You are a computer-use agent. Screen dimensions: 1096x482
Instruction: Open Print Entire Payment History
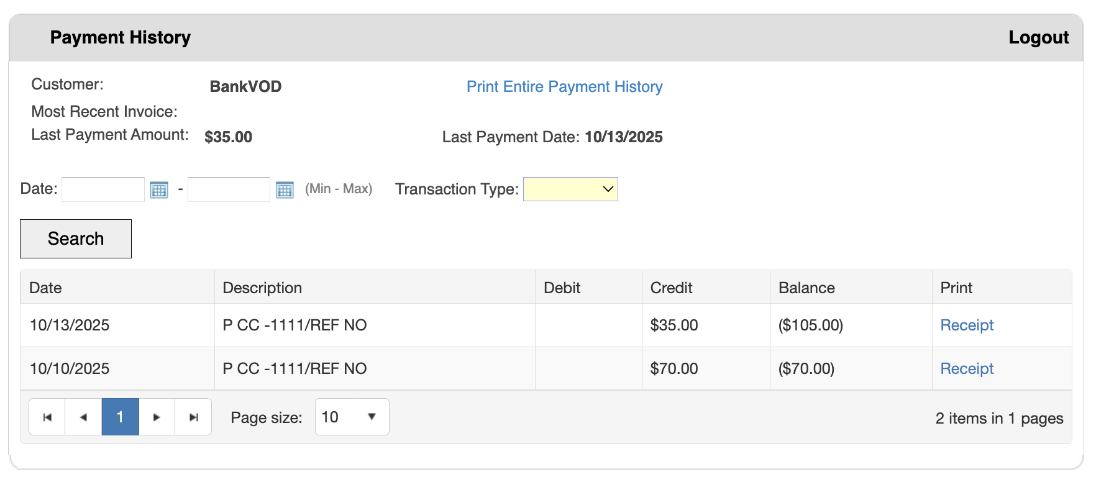564,86
